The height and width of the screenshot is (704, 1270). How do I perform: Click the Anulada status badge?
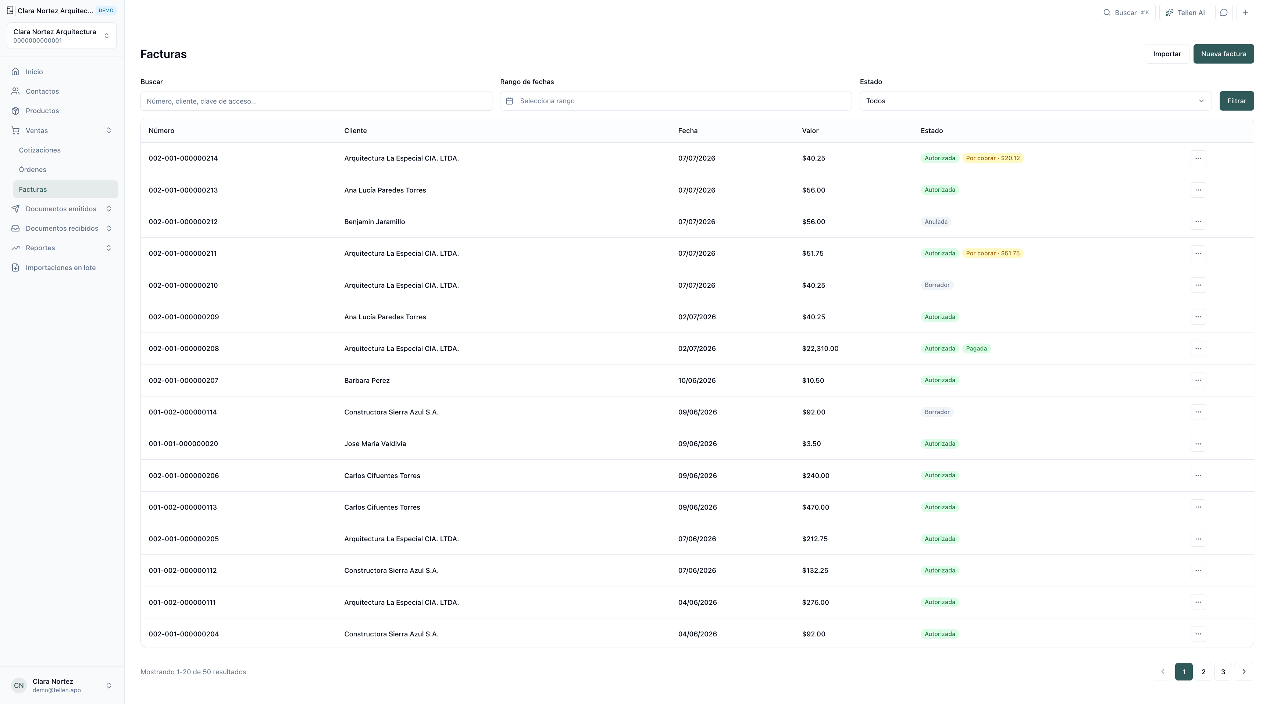[x=936, y=222]
